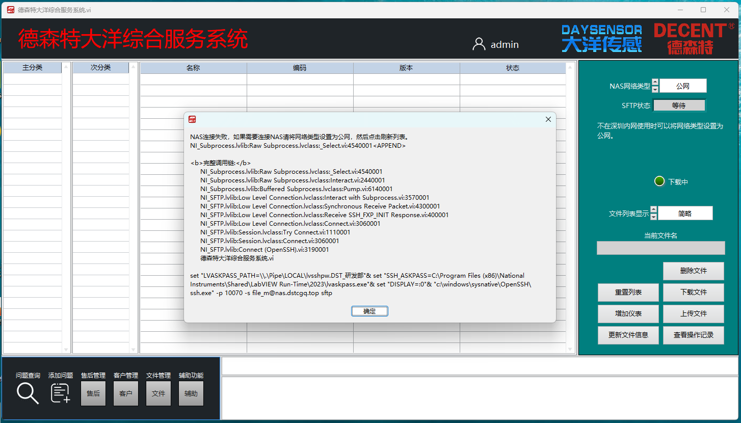The width and height of the screenshot is (741, 423).
Task: Click the add-document icon for 添加问题
Action: [61, 393]
